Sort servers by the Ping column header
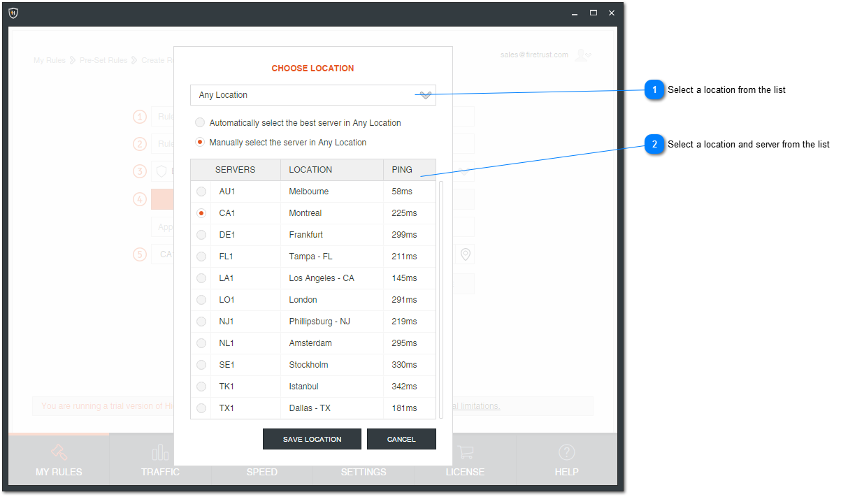The image size is (841, 497). (409, 170)
